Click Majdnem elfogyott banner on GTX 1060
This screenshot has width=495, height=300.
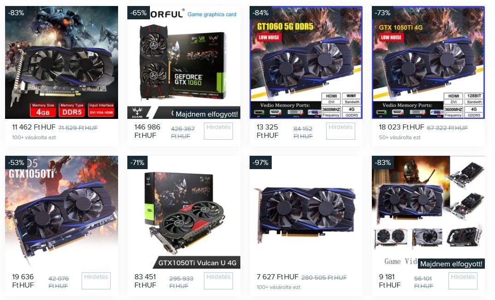pos(207,114)
